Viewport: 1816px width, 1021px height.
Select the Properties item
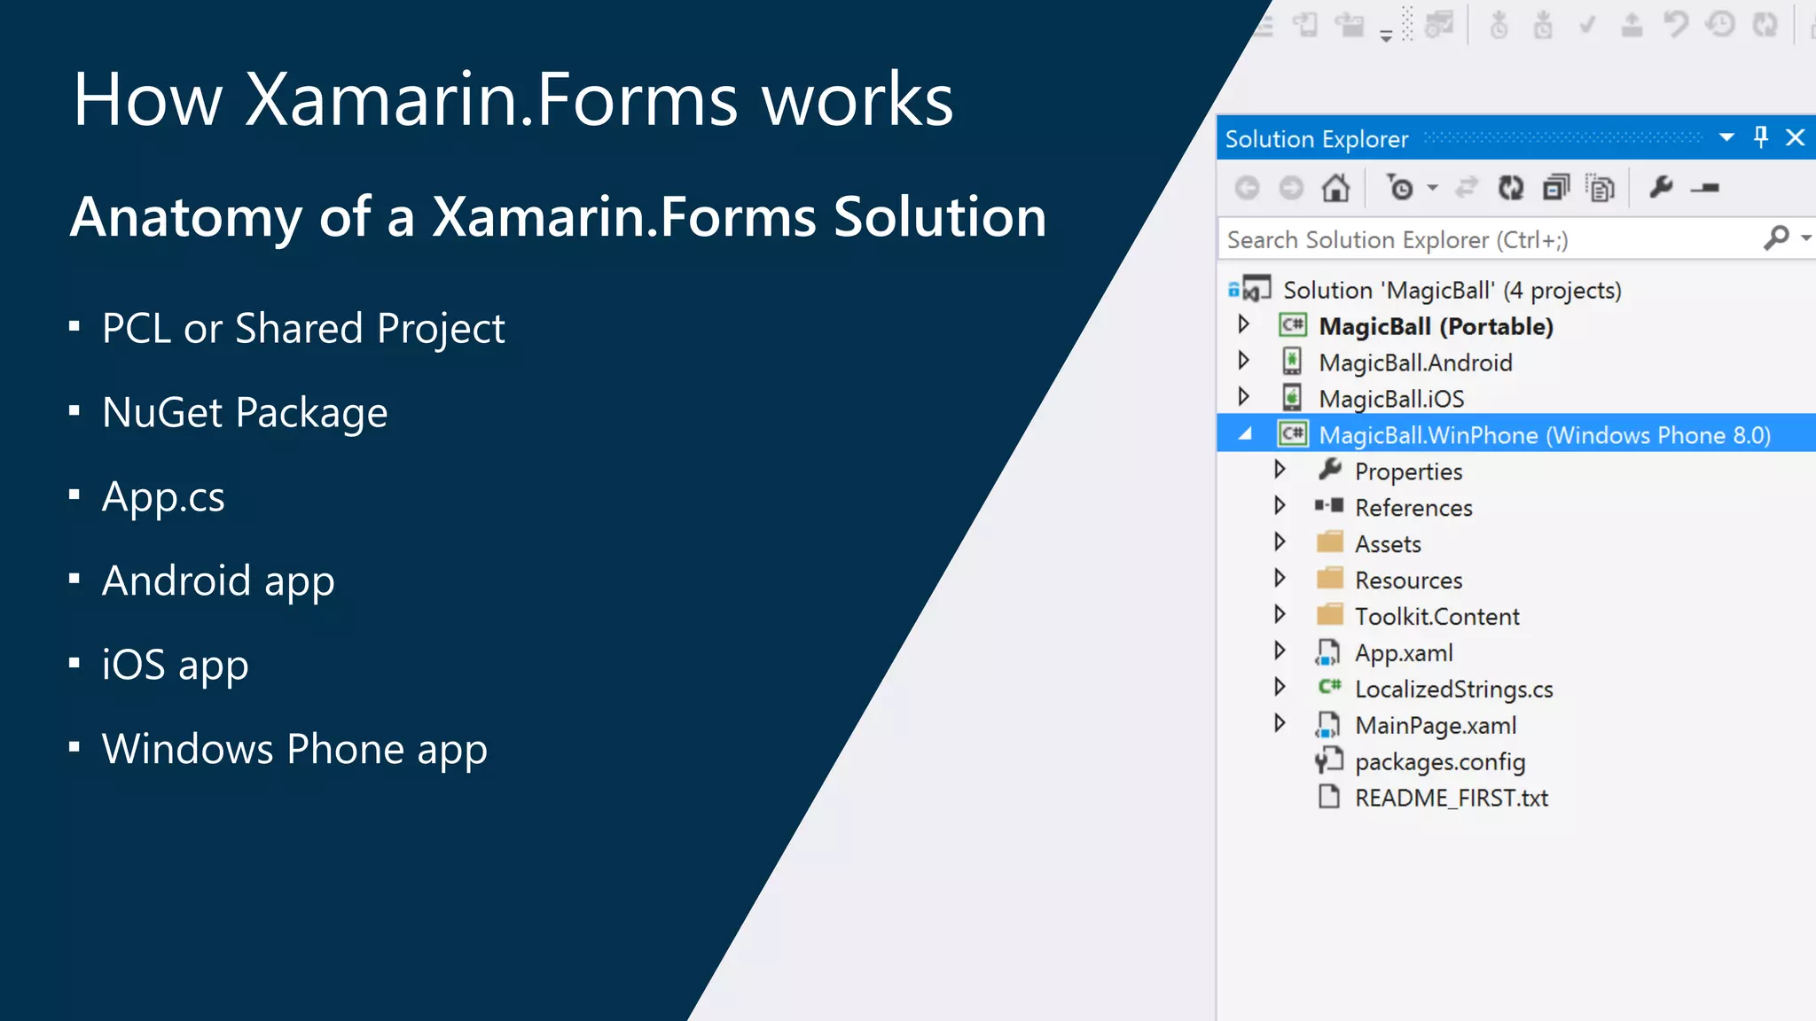(x=1408, y=472)
